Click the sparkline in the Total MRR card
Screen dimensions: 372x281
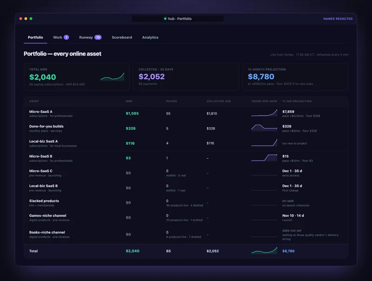tap(112, 77)
